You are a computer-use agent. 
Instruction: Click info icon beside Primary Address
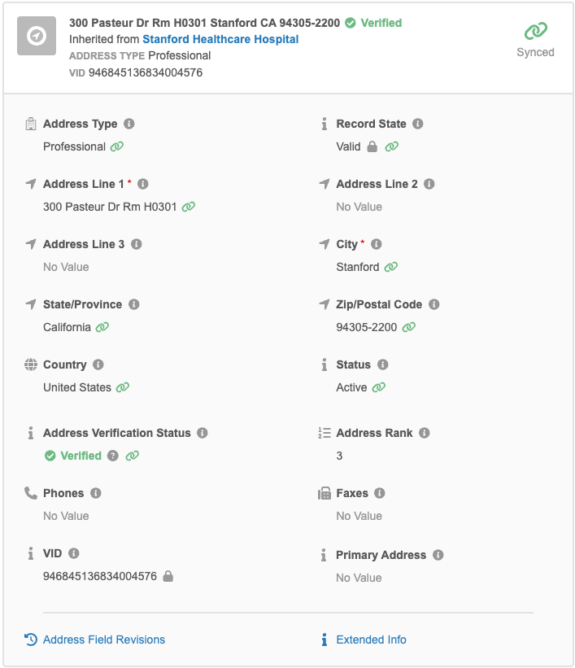(438, 555)
